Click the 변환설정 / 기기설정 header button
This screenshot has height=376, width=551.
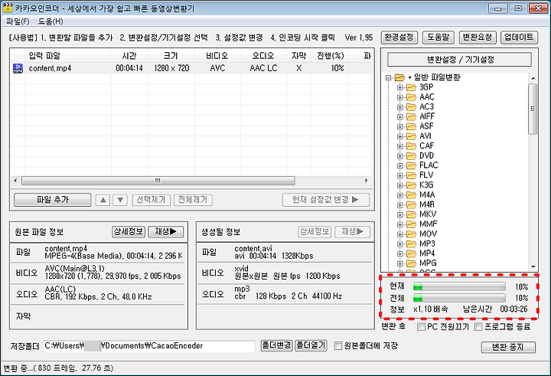pos(460,60)
